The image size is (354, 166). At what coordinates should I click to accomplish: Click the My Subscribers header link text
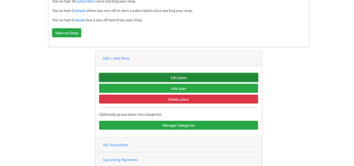pyautogui.click(x=116, y=145)
